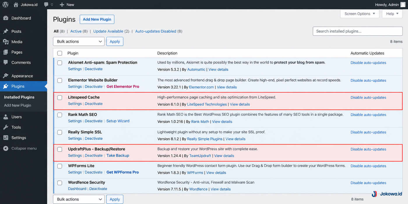Open the top Bulk actions dropdown
The height and width of the screenshot is (204, 408).
click(x=79, y=41)
